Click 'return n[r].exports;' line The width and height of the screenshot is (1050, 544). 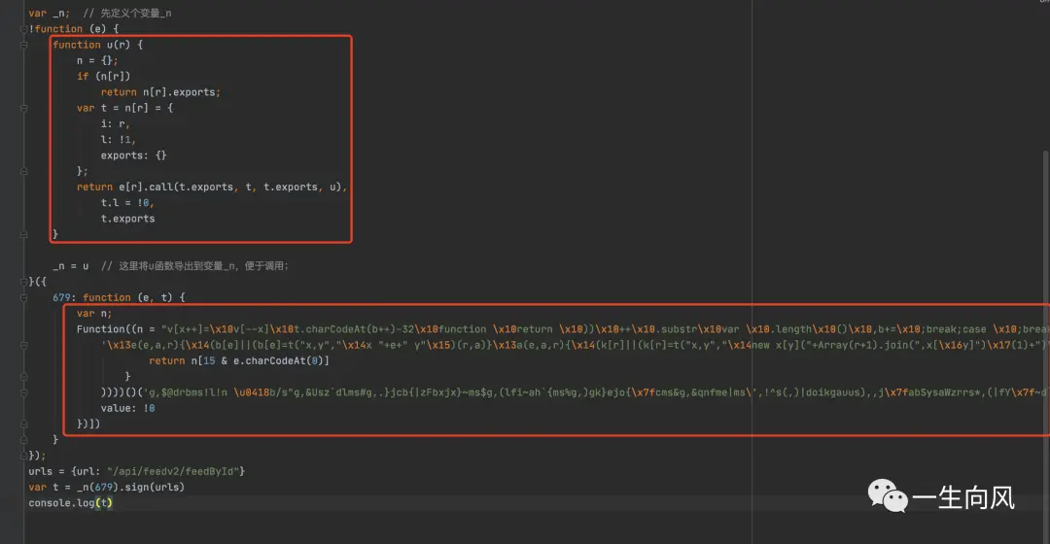[160, 92]
